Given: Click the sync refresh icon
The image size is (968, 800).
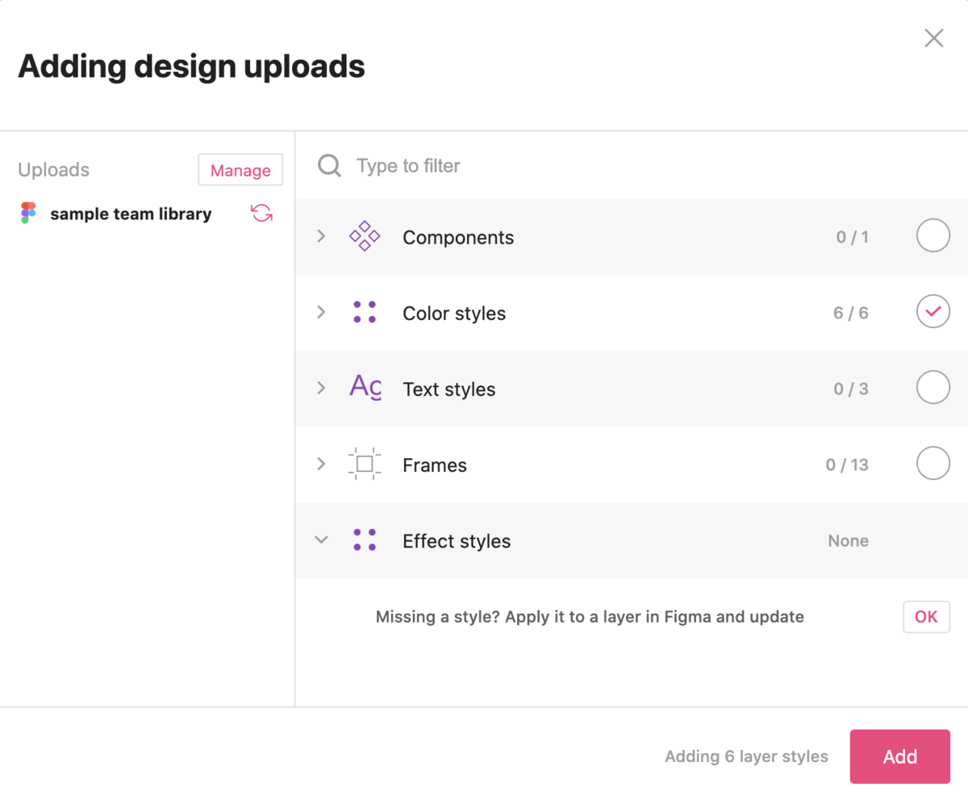Looking at the screenshot, I should (261, 213).
